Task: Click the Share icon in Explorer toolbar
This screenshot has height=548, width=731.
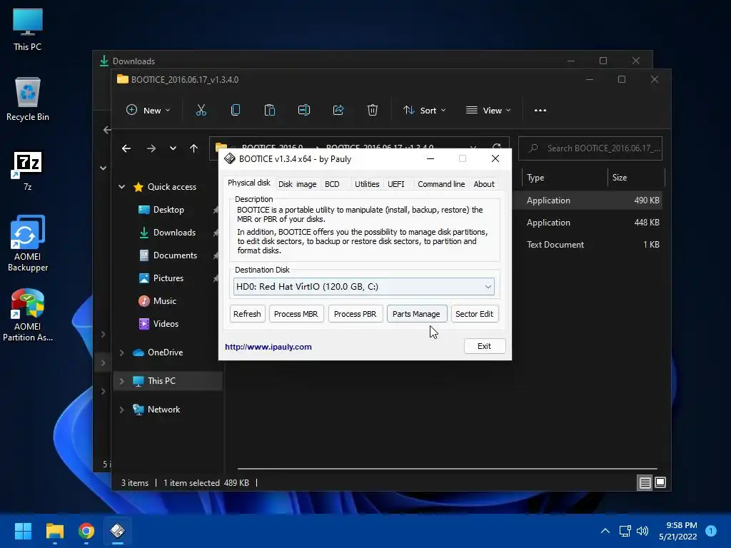Action: pyautogui.click(x=338, y=111)
